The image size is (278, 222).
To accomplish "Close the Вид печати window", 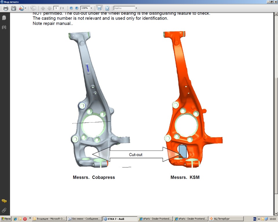I will tap(275, 2).
